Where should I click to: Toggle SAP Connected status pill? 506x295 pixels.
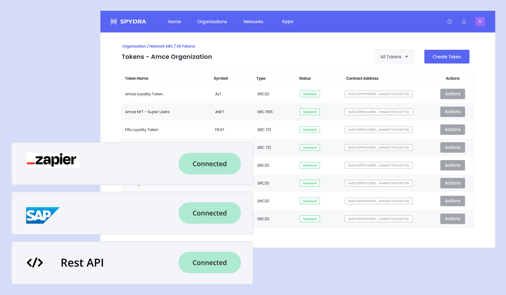pyautogui.click(x=210, y=213)
